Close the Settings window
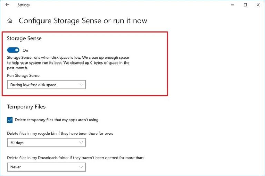Image resolution: width=265 pixels, height=176 pixels. 258,5
